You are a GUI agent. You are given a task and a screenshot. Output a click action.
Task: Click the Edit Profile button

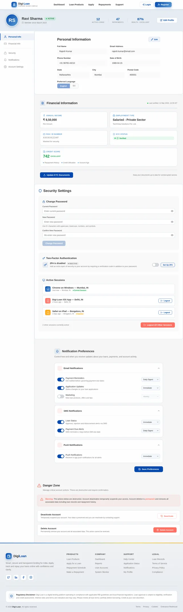coord(167,20)
